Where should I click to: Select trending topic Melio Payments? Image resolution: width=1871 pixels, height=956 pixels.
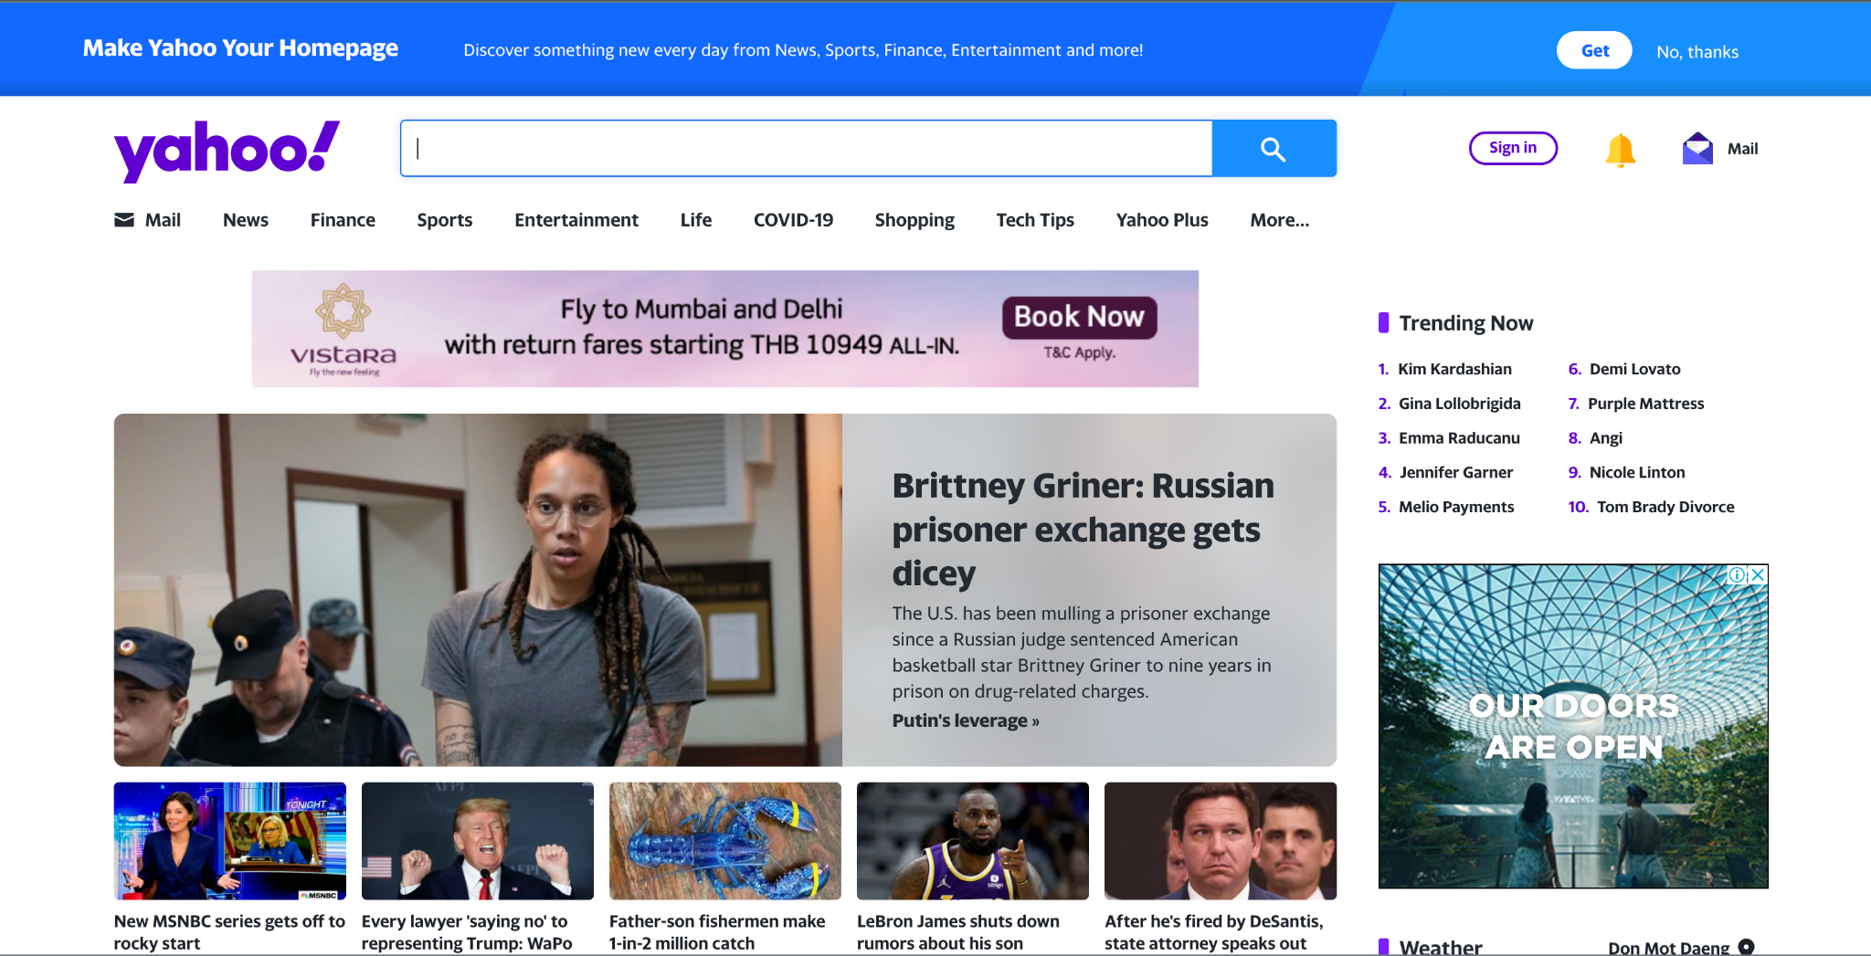click(x=1456, y=507)
